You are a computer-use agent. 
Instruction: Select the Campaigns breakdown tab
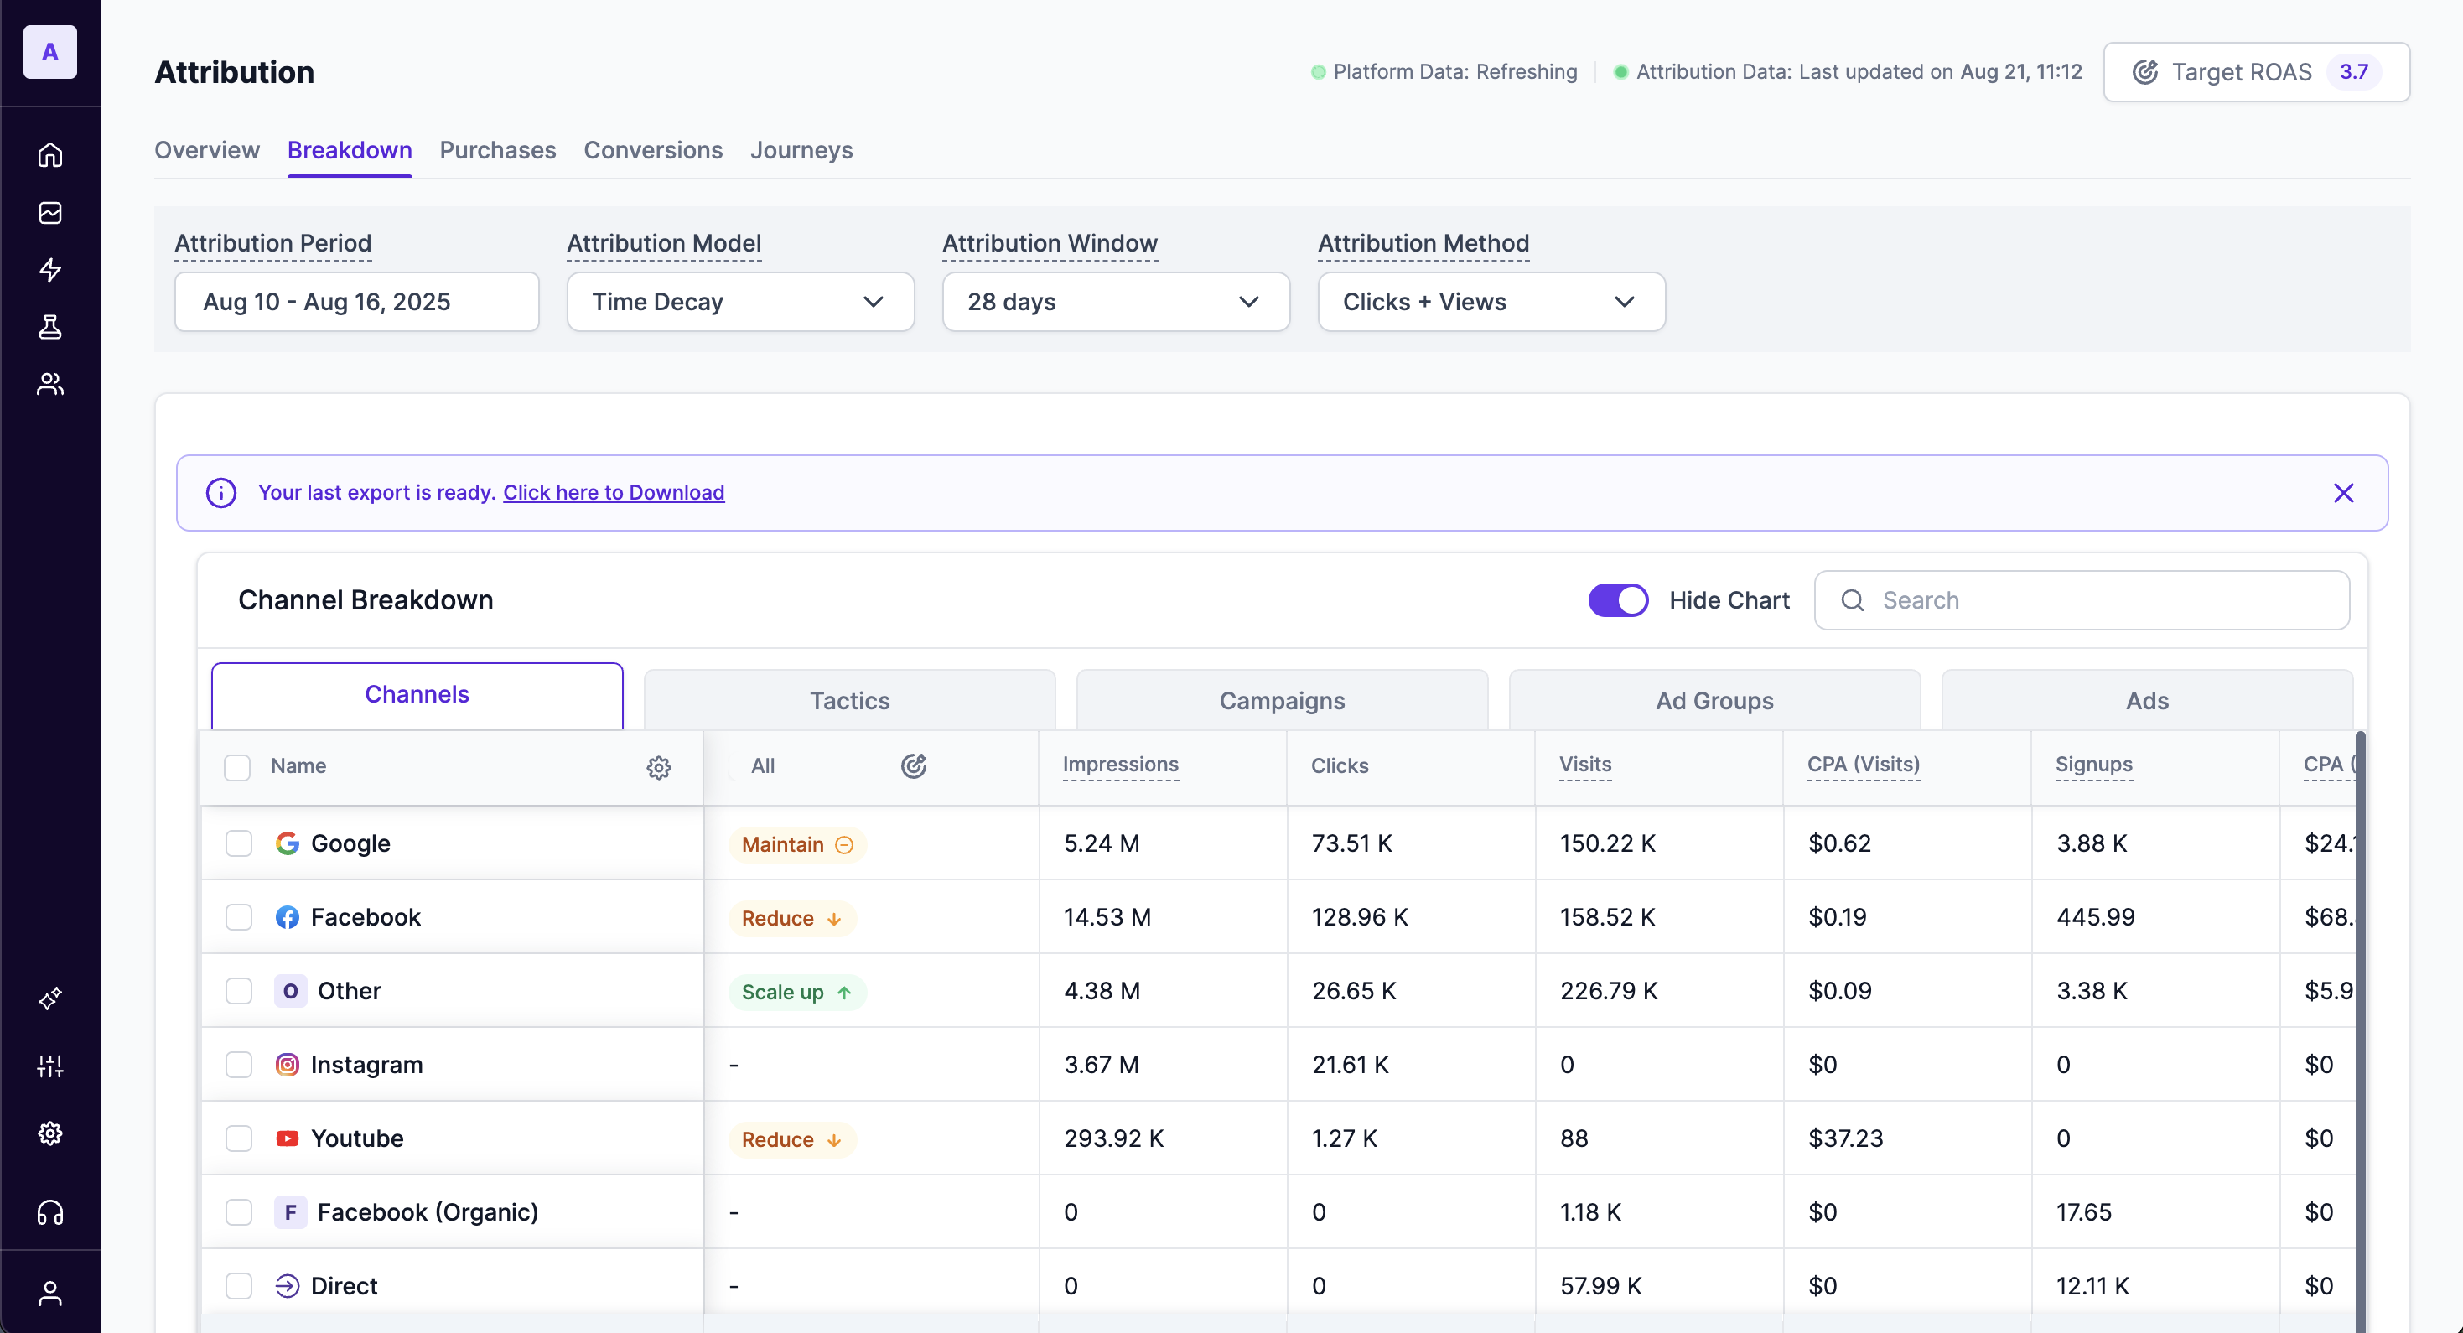click(1281, 701)
